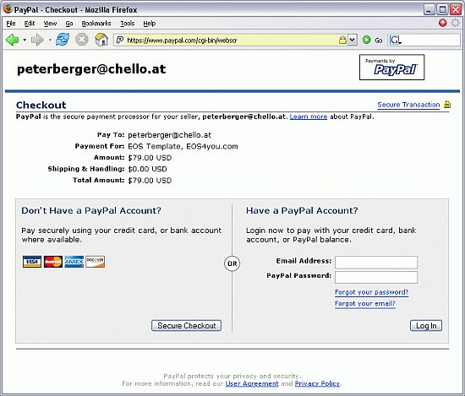Click the green Go button icon
The width and height of the screenshot is (465, 396).
[367, 40]
